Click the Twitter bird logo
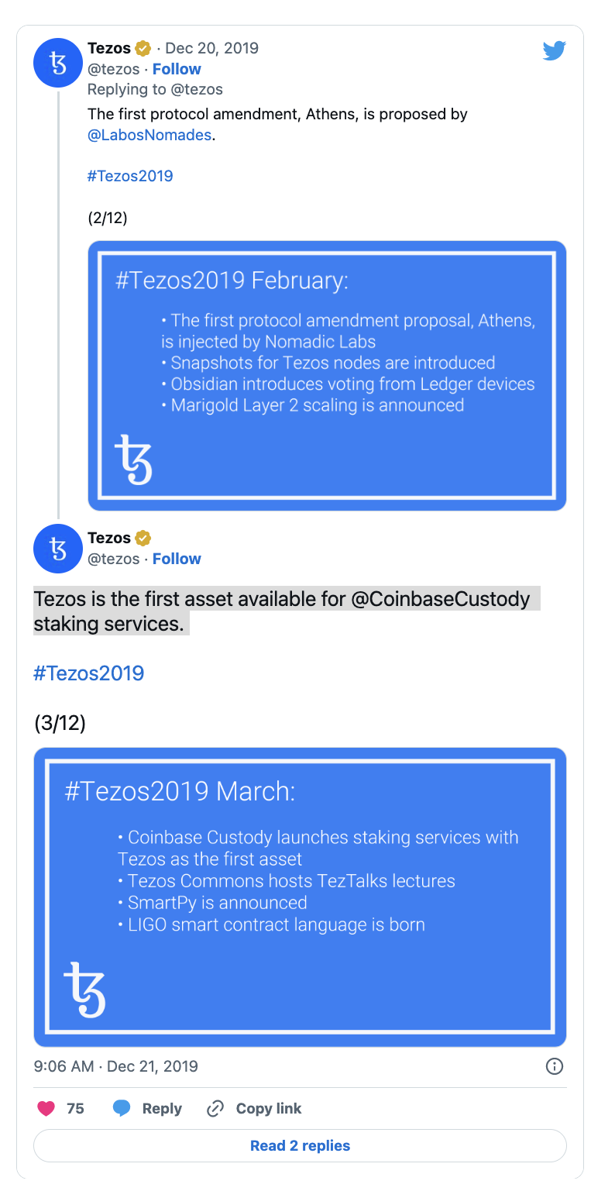The image size is (615, 1198). (555, 51)
